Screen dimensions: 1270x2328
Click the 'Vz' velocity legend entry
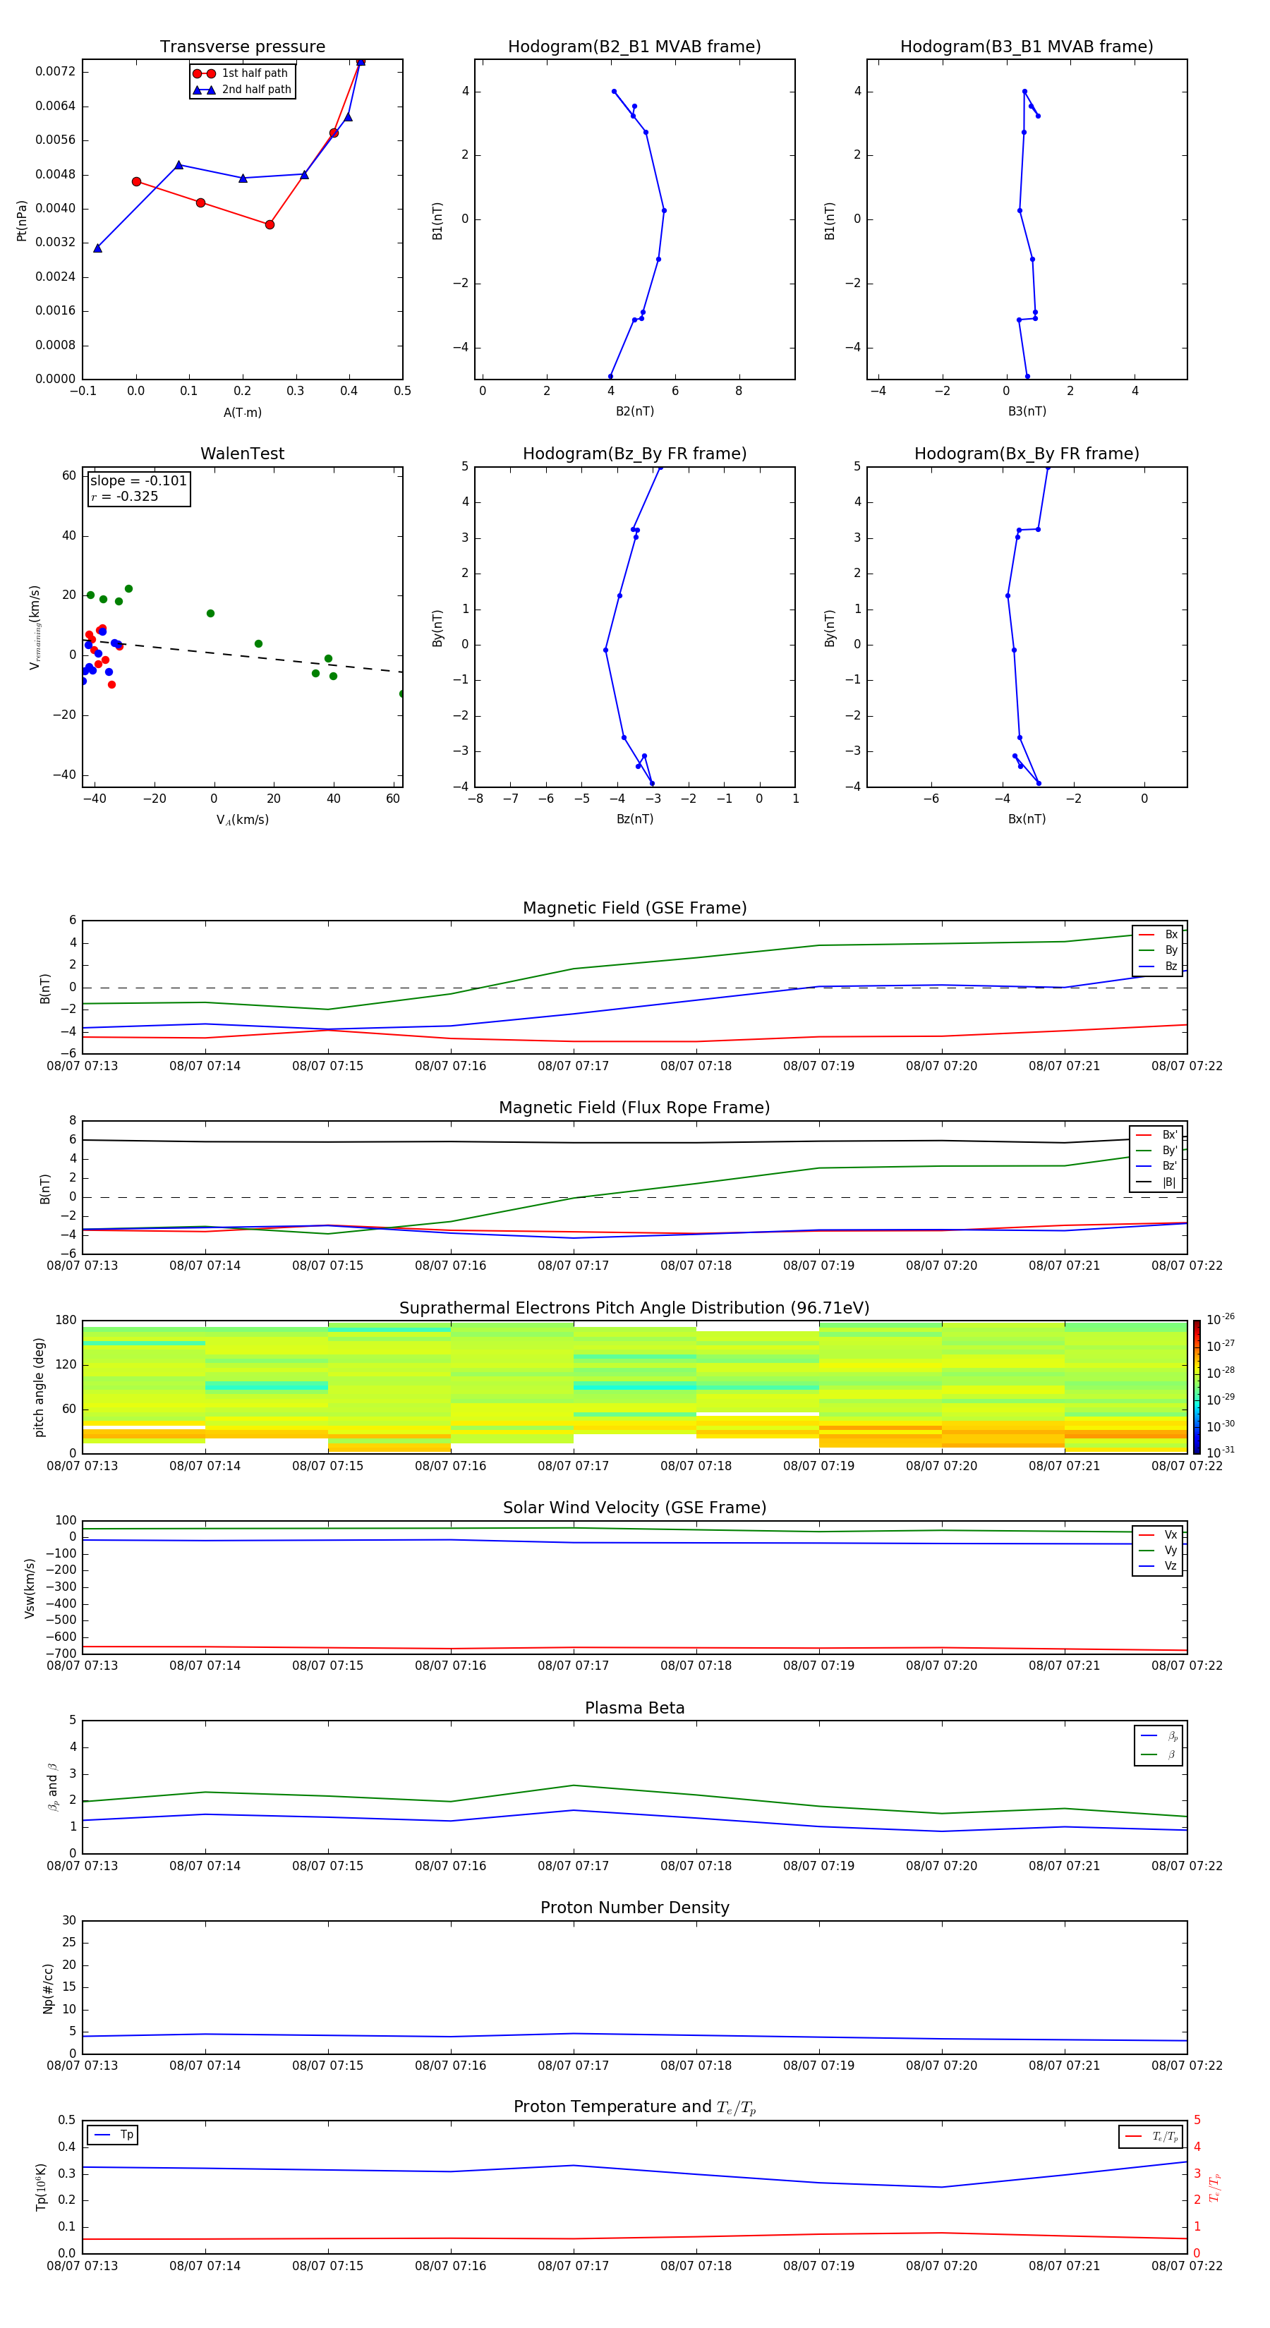[x=1158, y=1566]
